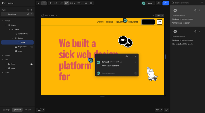Image resolution: width=205 pixels, height=113 pixels.
Task: Apply H1 heading style
Action: coord(56,3)
